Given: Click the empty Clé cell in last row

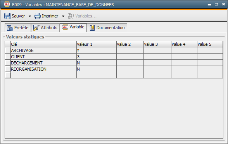Looking at the screenshot, I should click(43, 75).
